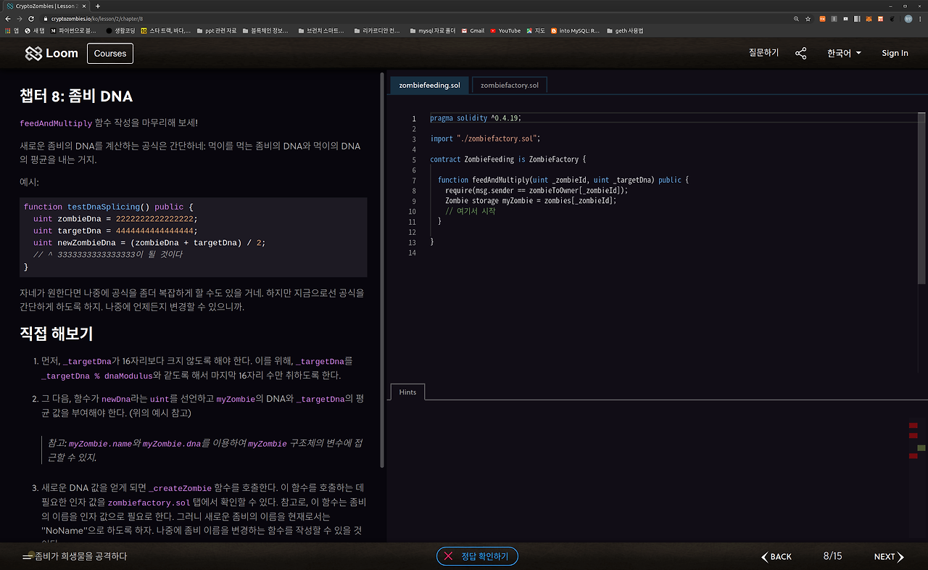Open the 생활코딩 bookmark
The height and width of the screenshot is (570, 928).
[x=120, y=30]
